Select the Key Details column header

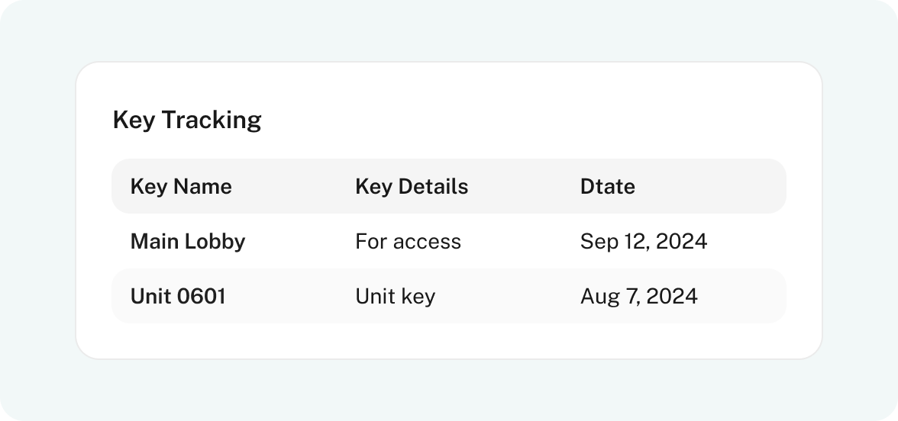click(412, 186)
